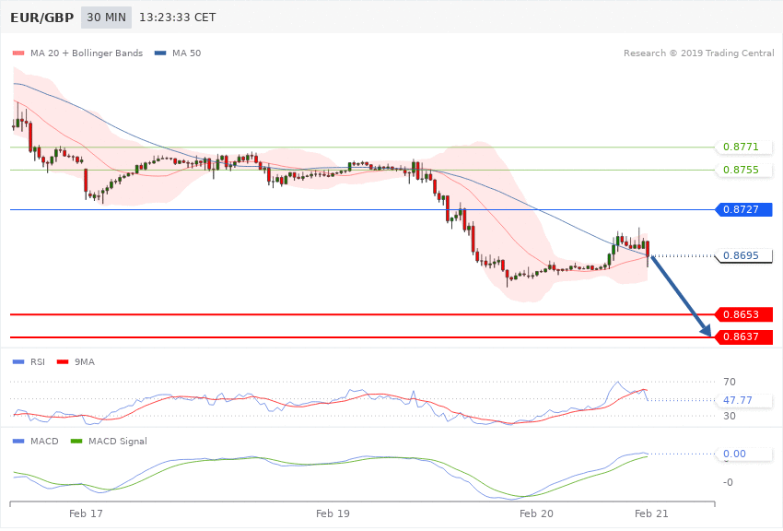Click the MA 20 + Bollinger Bands legend text
Image resolution: width=783 pixels, height=531 pixels.
click(87, 53)
